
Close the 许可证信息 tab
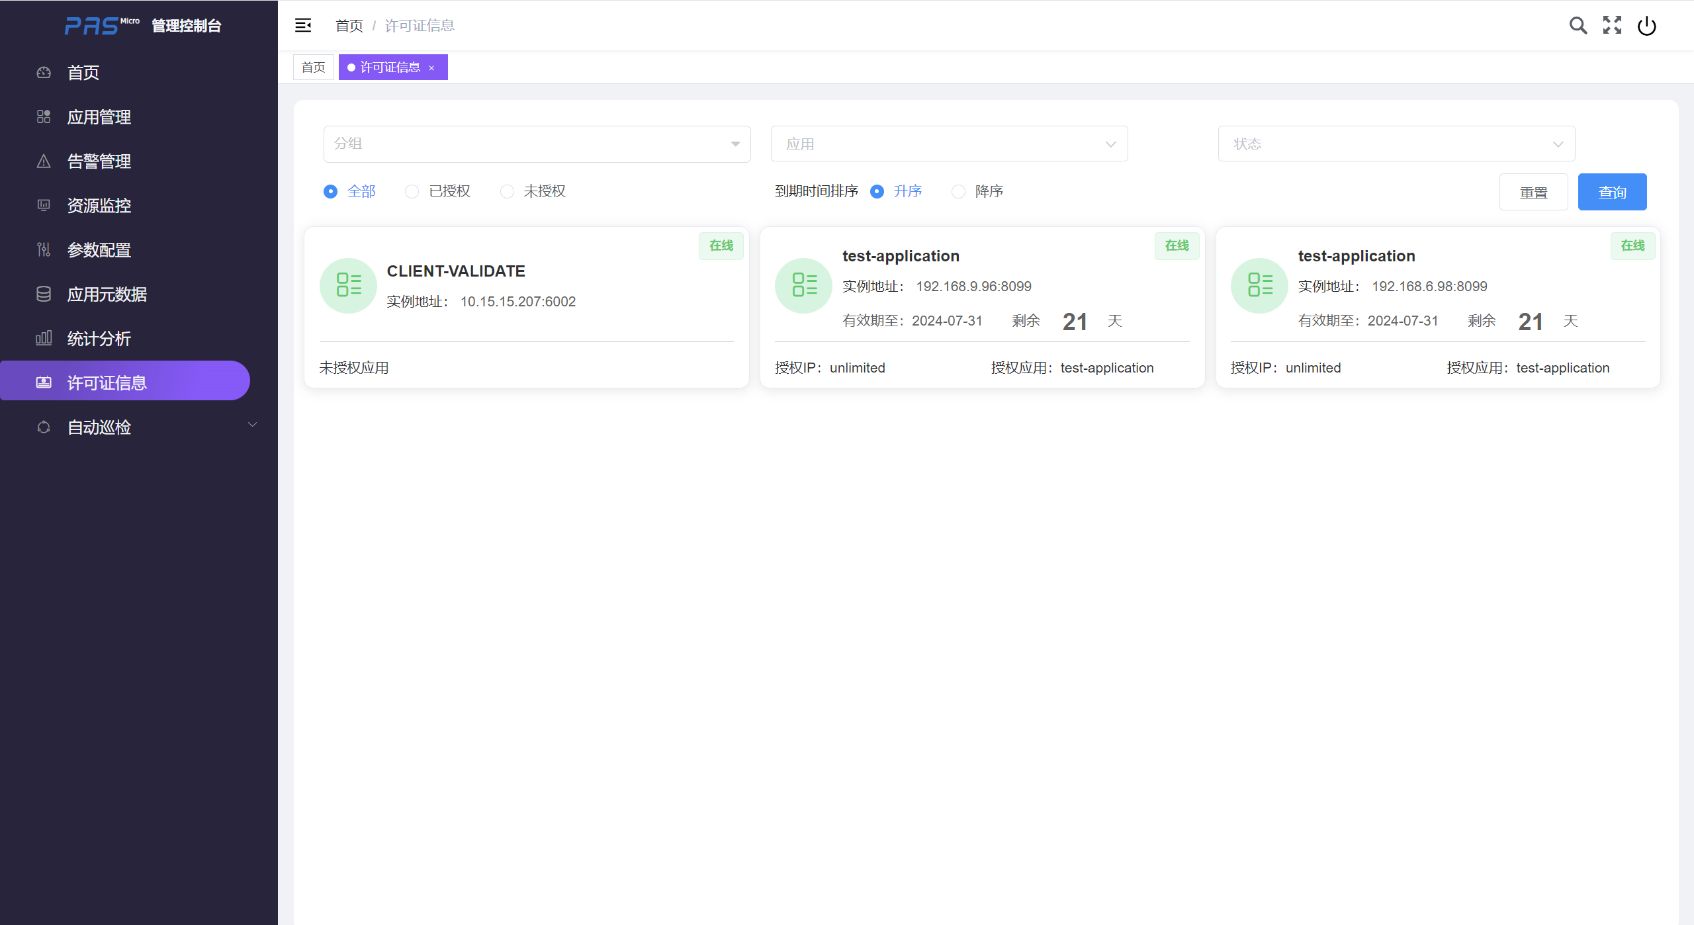(431, 68)
